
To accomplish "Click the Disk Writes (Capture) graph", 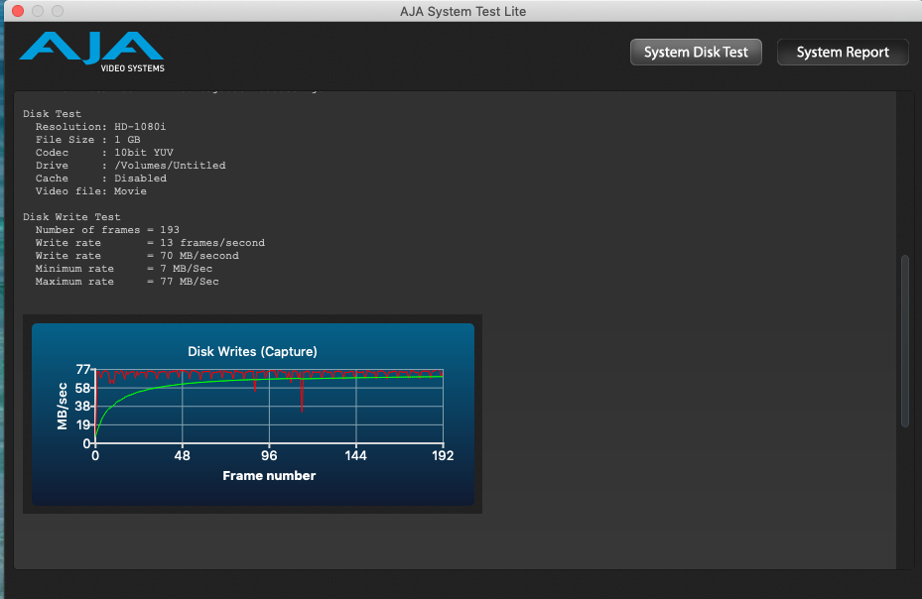I will pos(253,414).
